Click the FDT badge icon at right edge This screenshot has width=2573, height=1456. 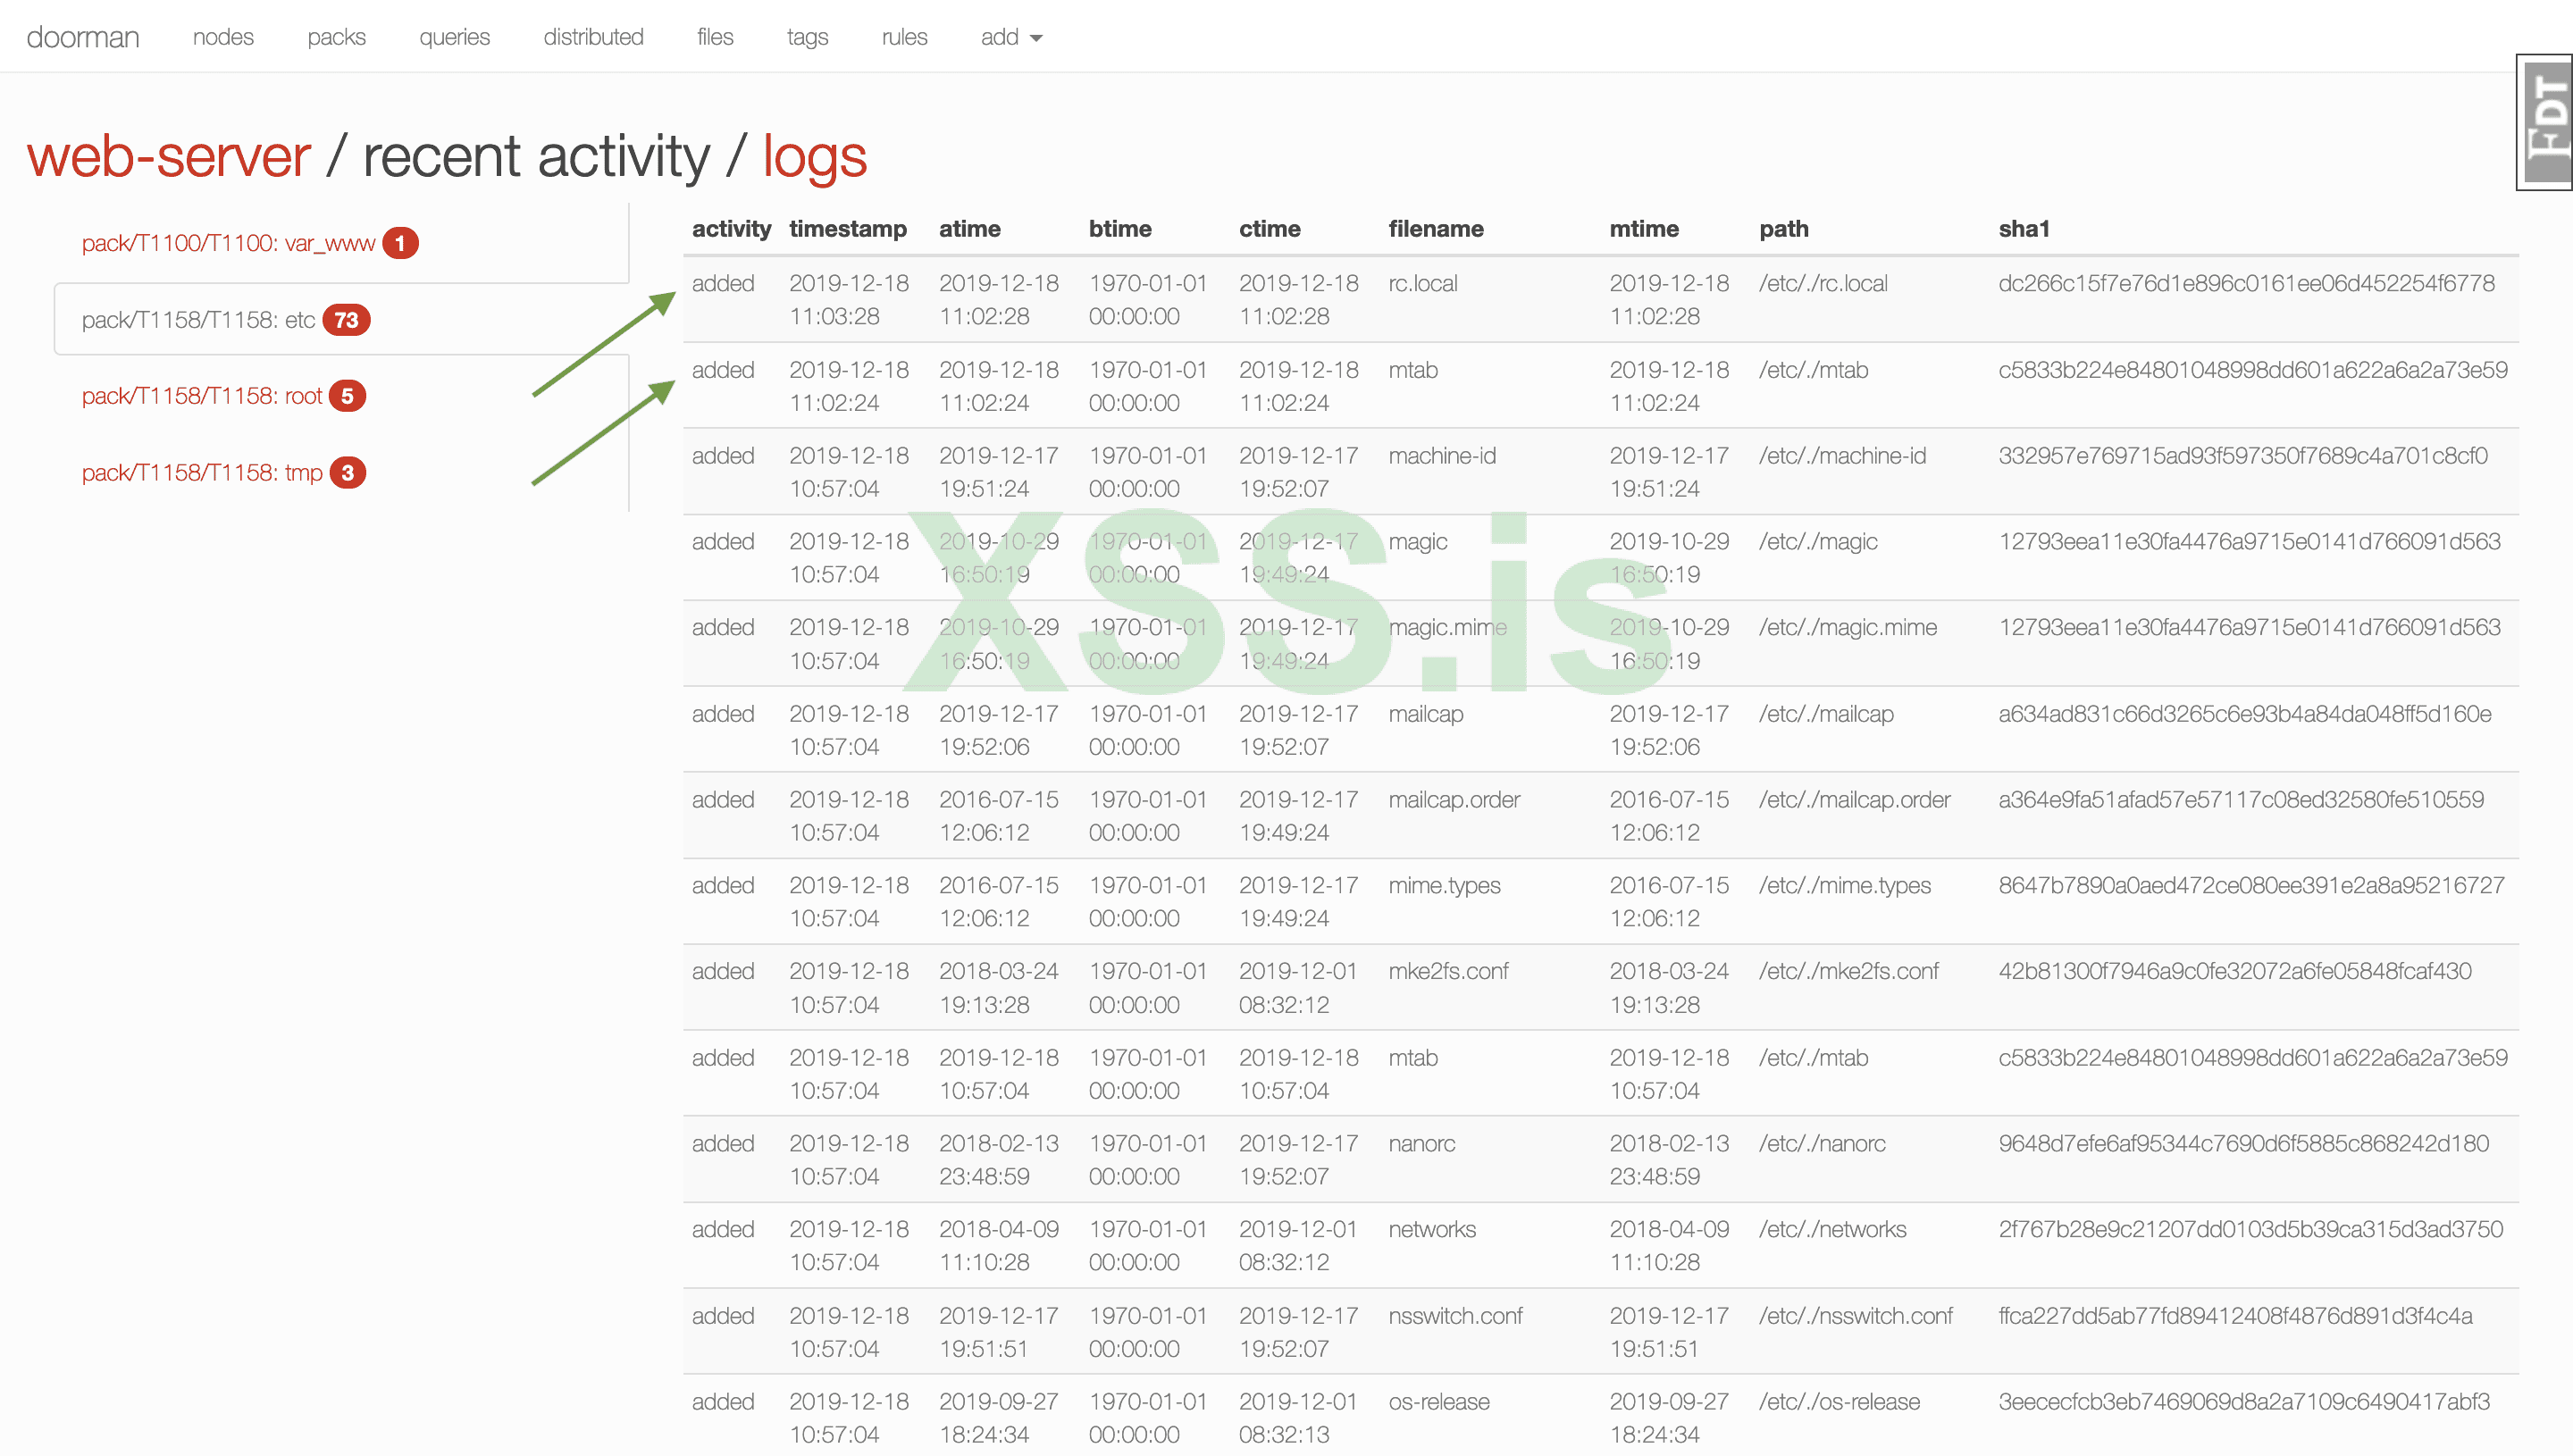[2545, 122]
